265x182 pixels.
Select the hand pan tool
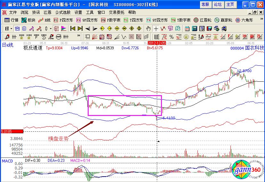tap(148, 28)
